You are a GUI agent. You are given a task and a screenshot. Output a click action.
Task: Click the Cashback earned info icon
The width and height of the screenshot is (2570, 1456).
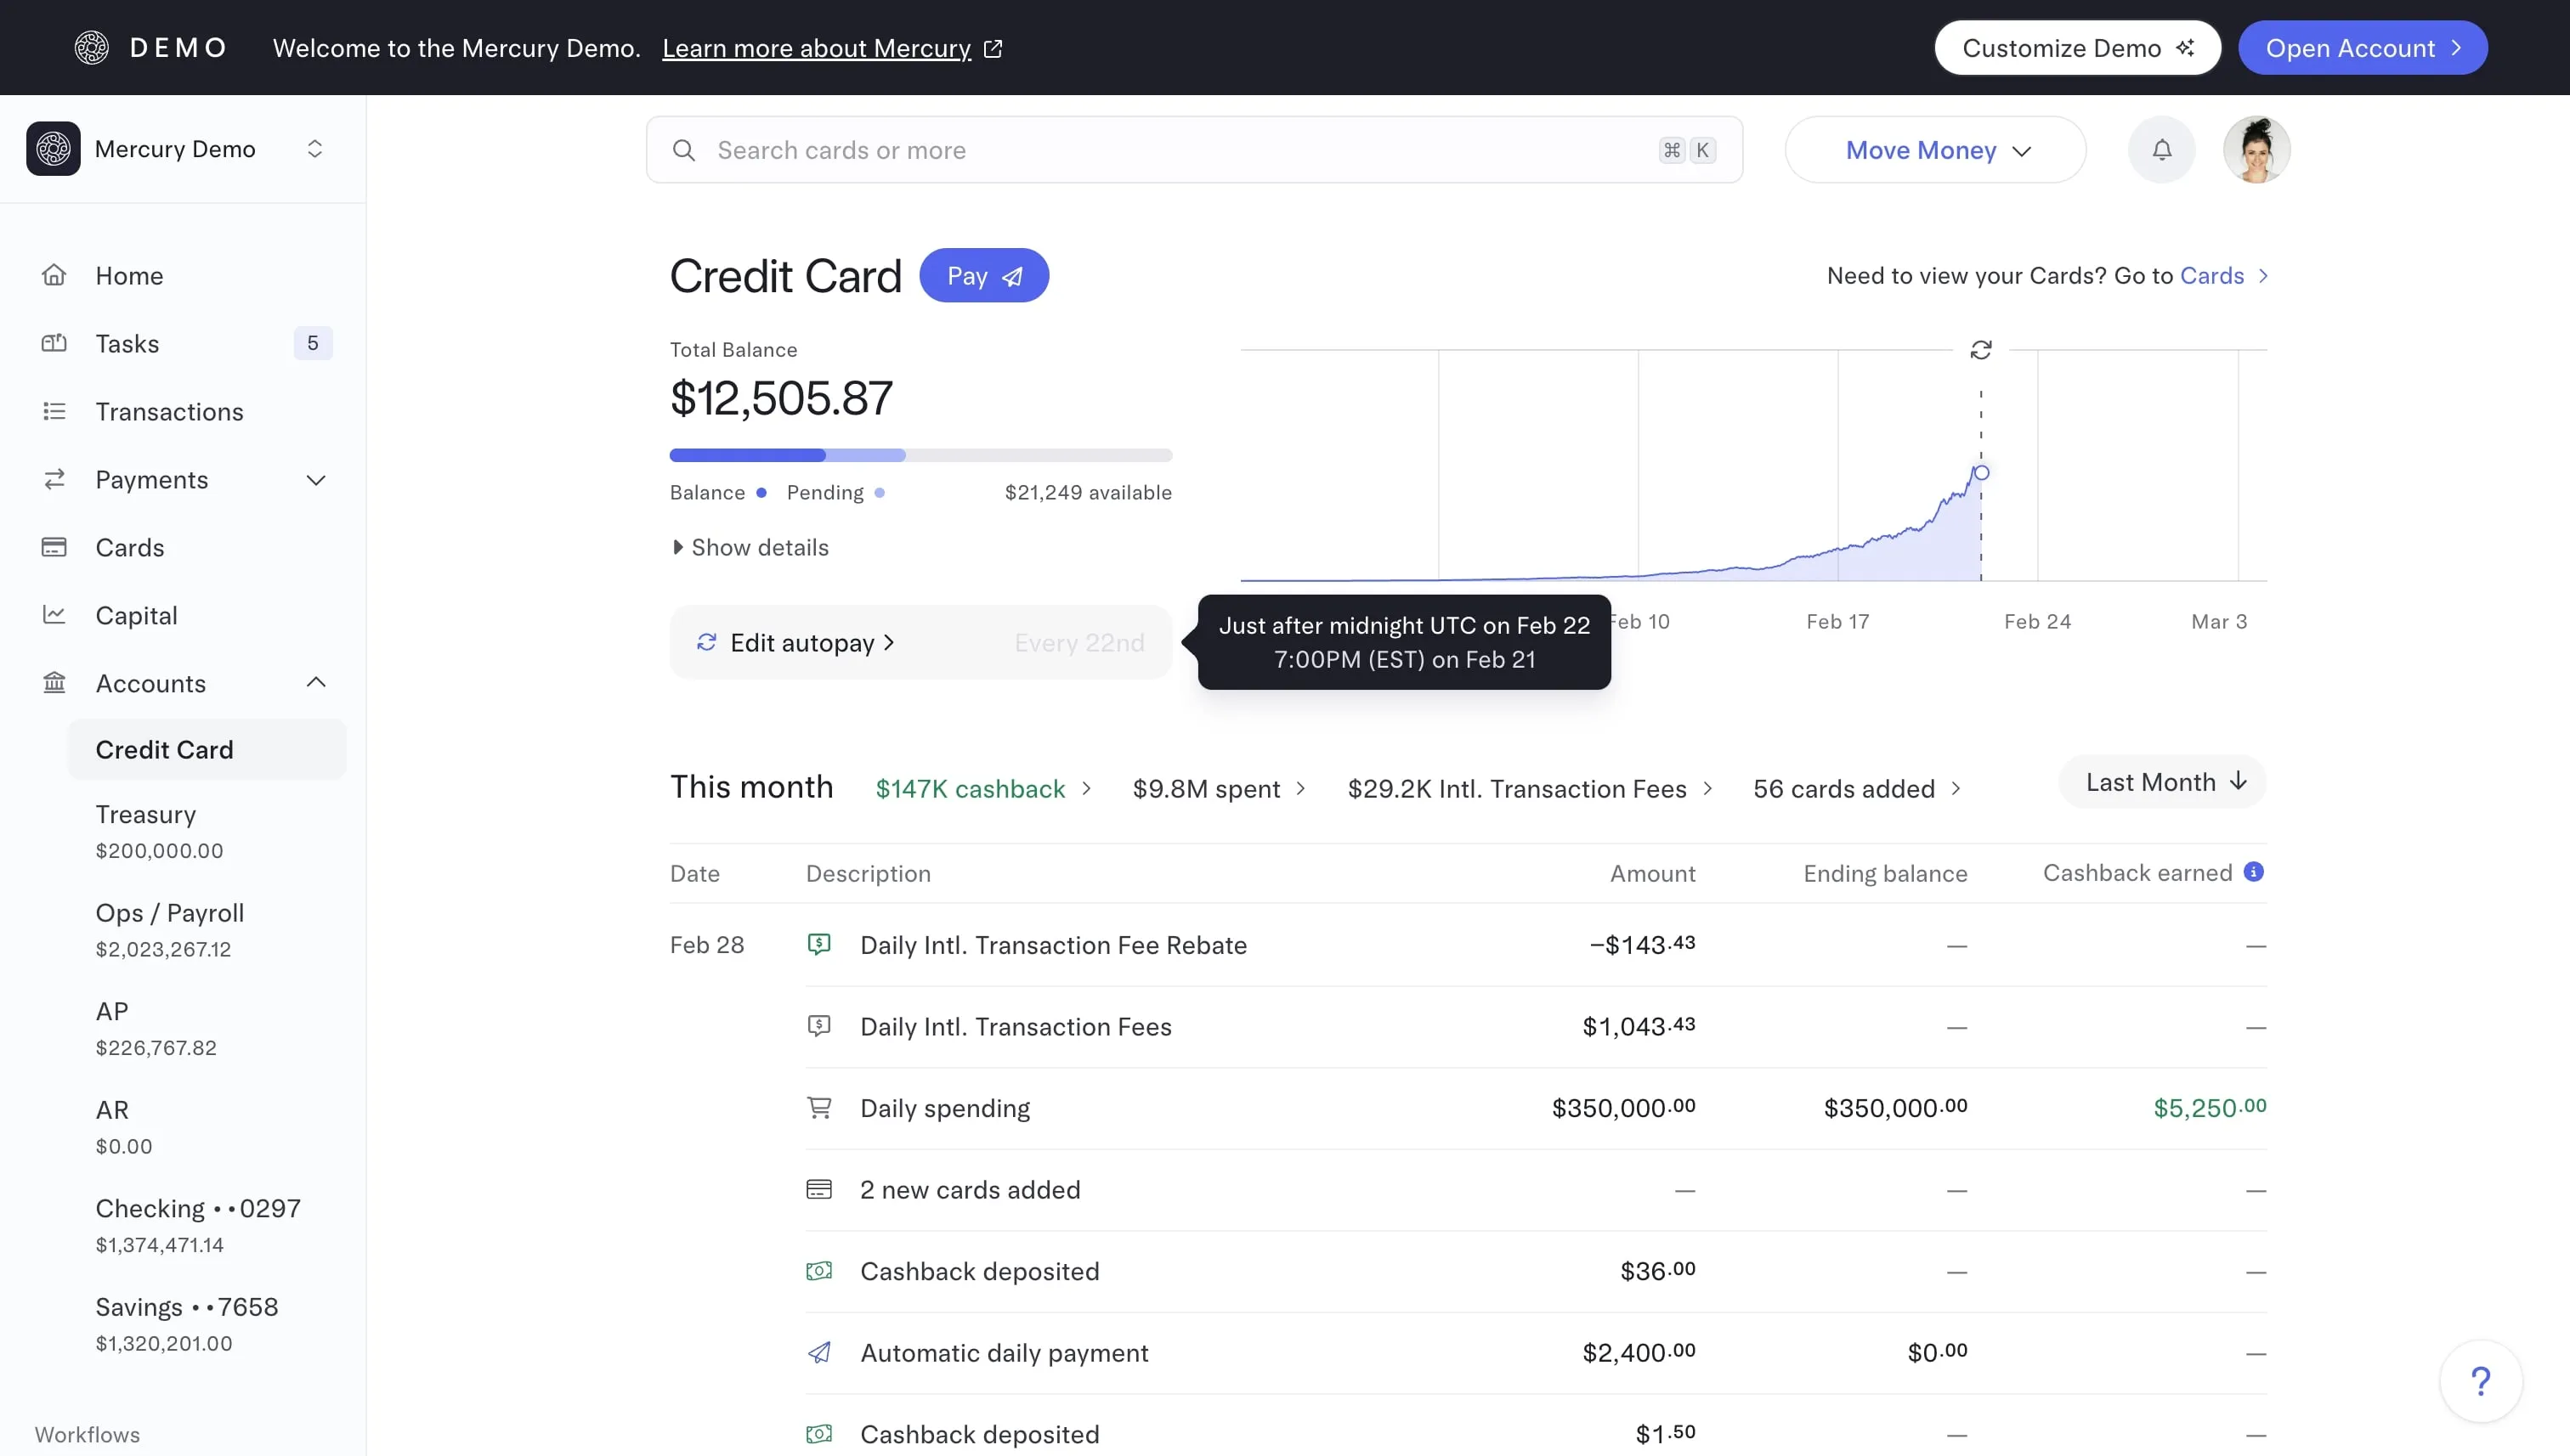coord(2254,872)
